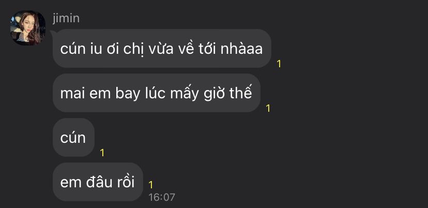Click the word "nhàaa" in first message

[x=241, y=49]
